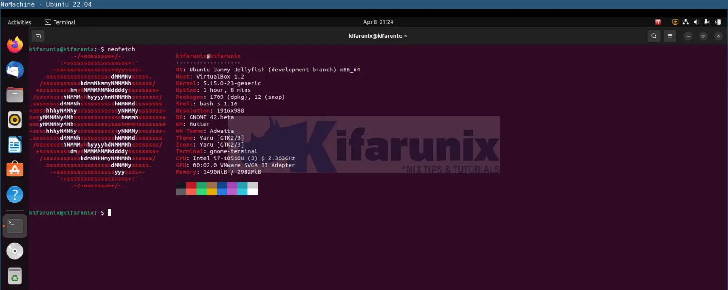Mute the system volume indicator
728x290 pixels.
click(696, 22)
